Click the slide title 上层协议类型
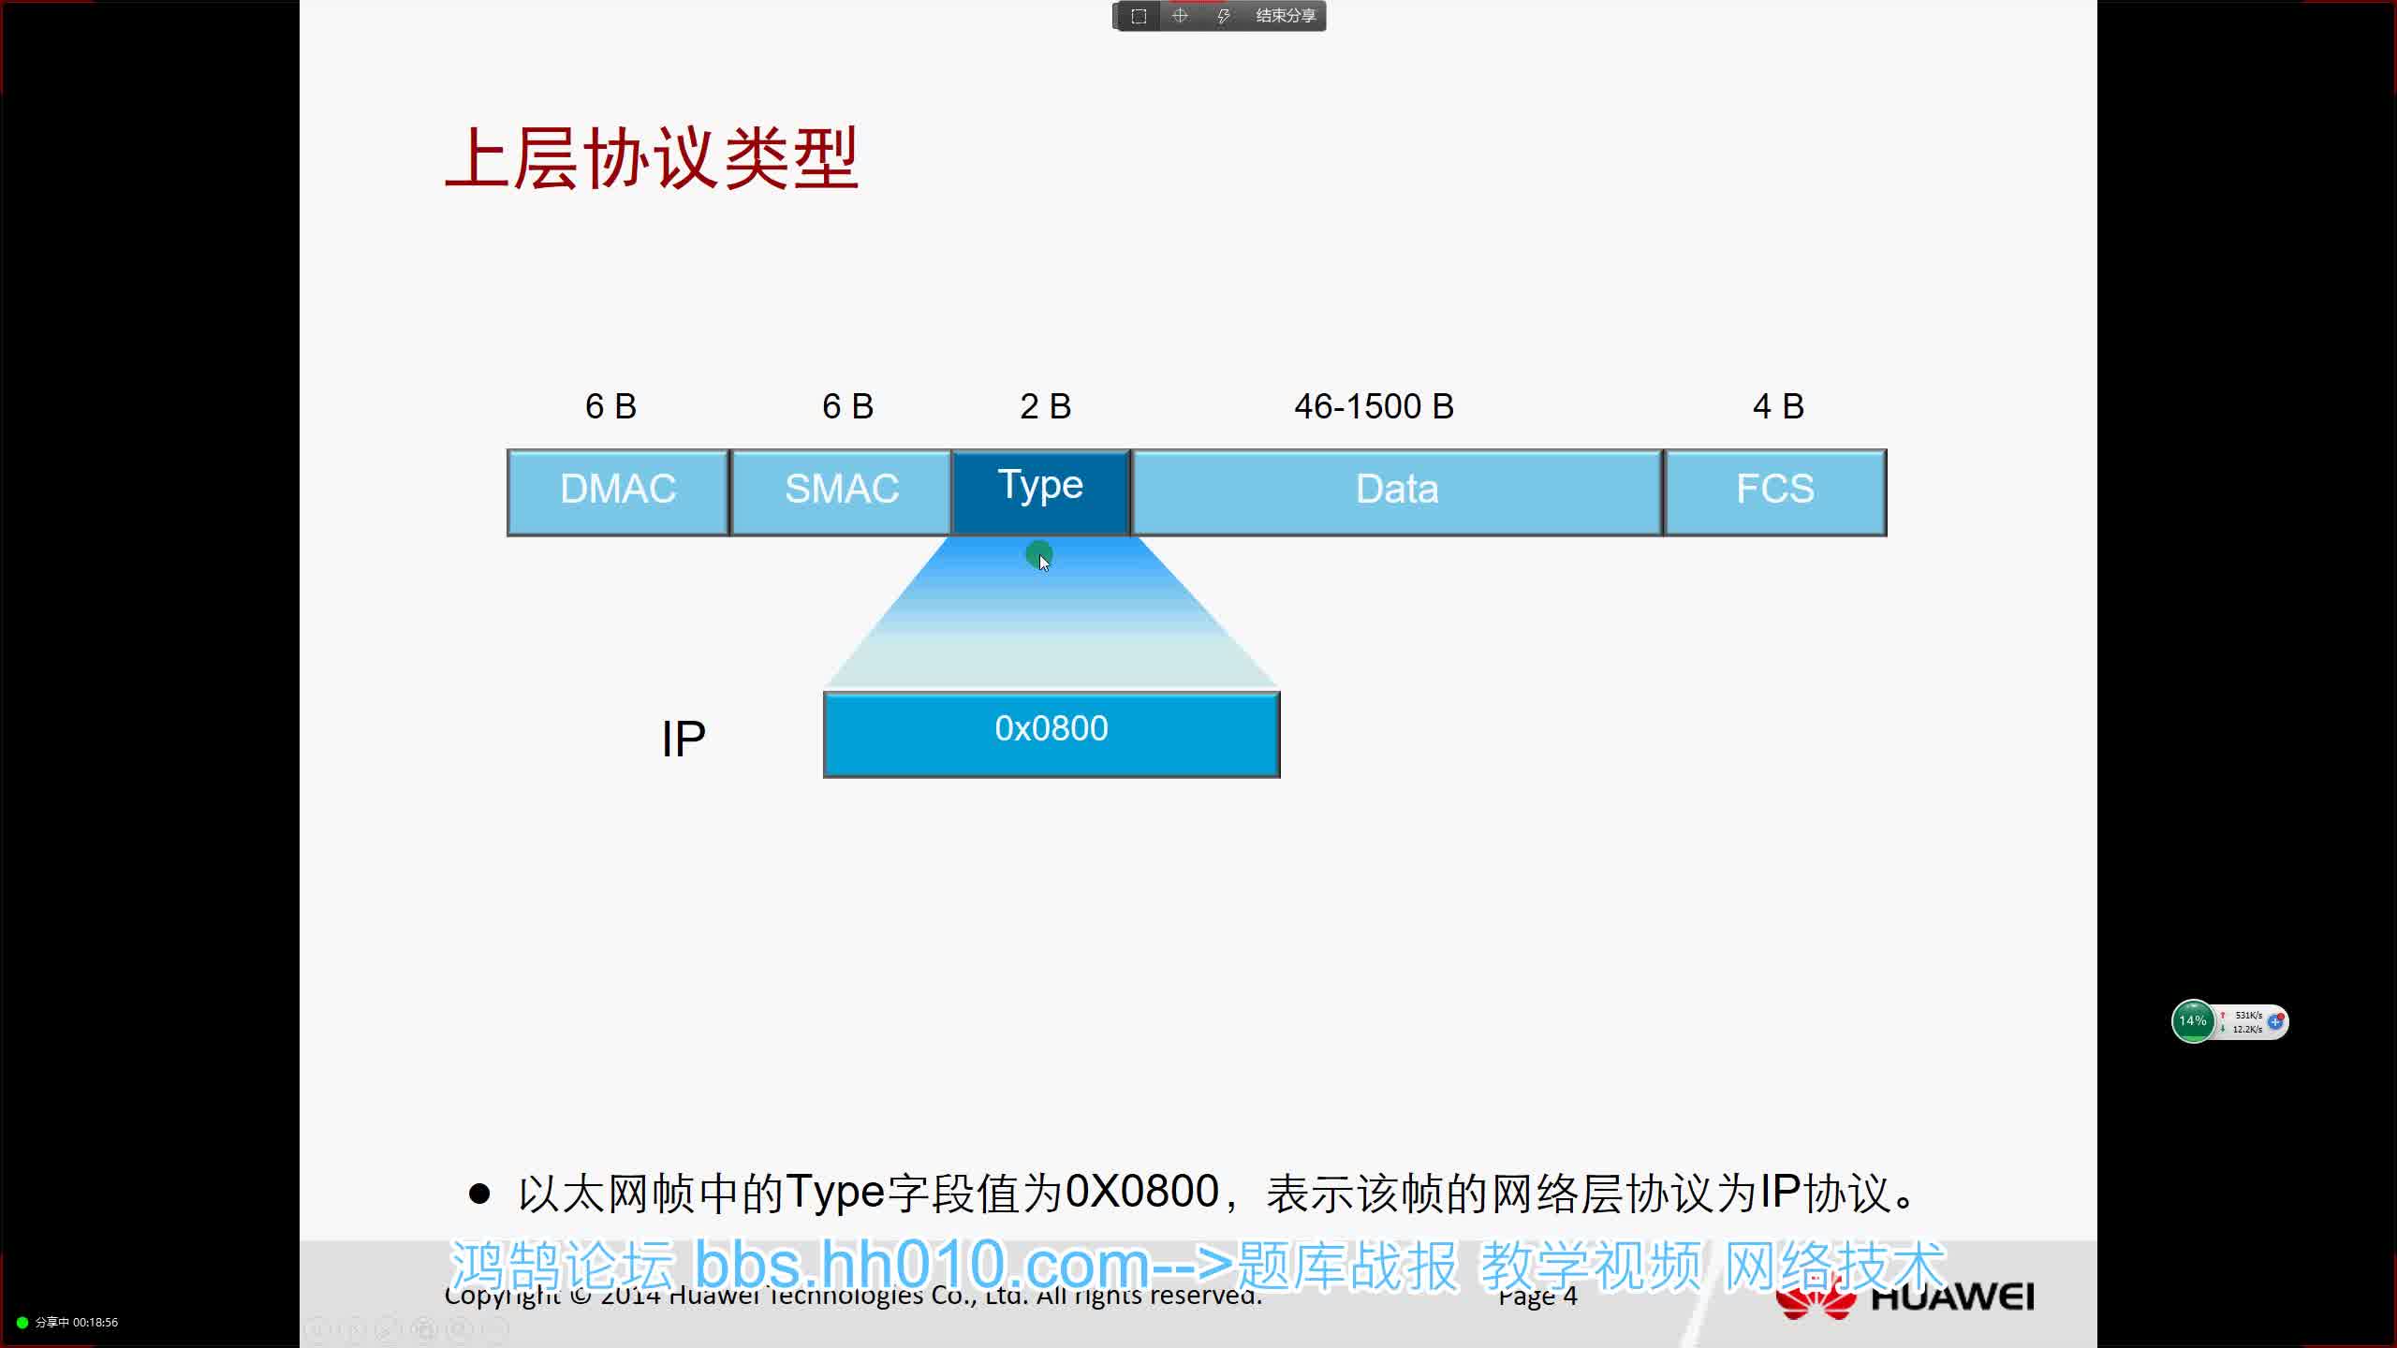 click(x=652, y=159)
